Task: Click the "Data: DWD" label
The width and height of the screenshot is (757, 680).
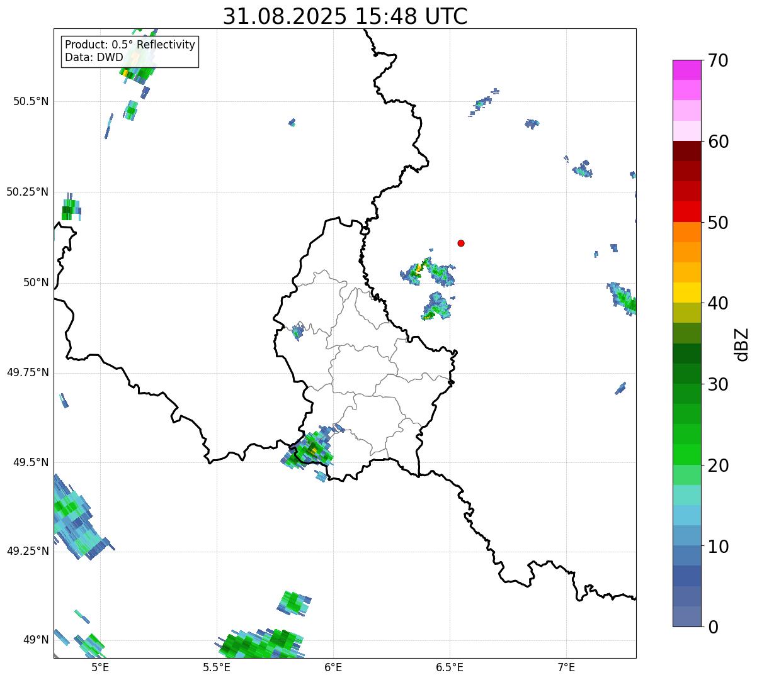Action: click(94, 57)
